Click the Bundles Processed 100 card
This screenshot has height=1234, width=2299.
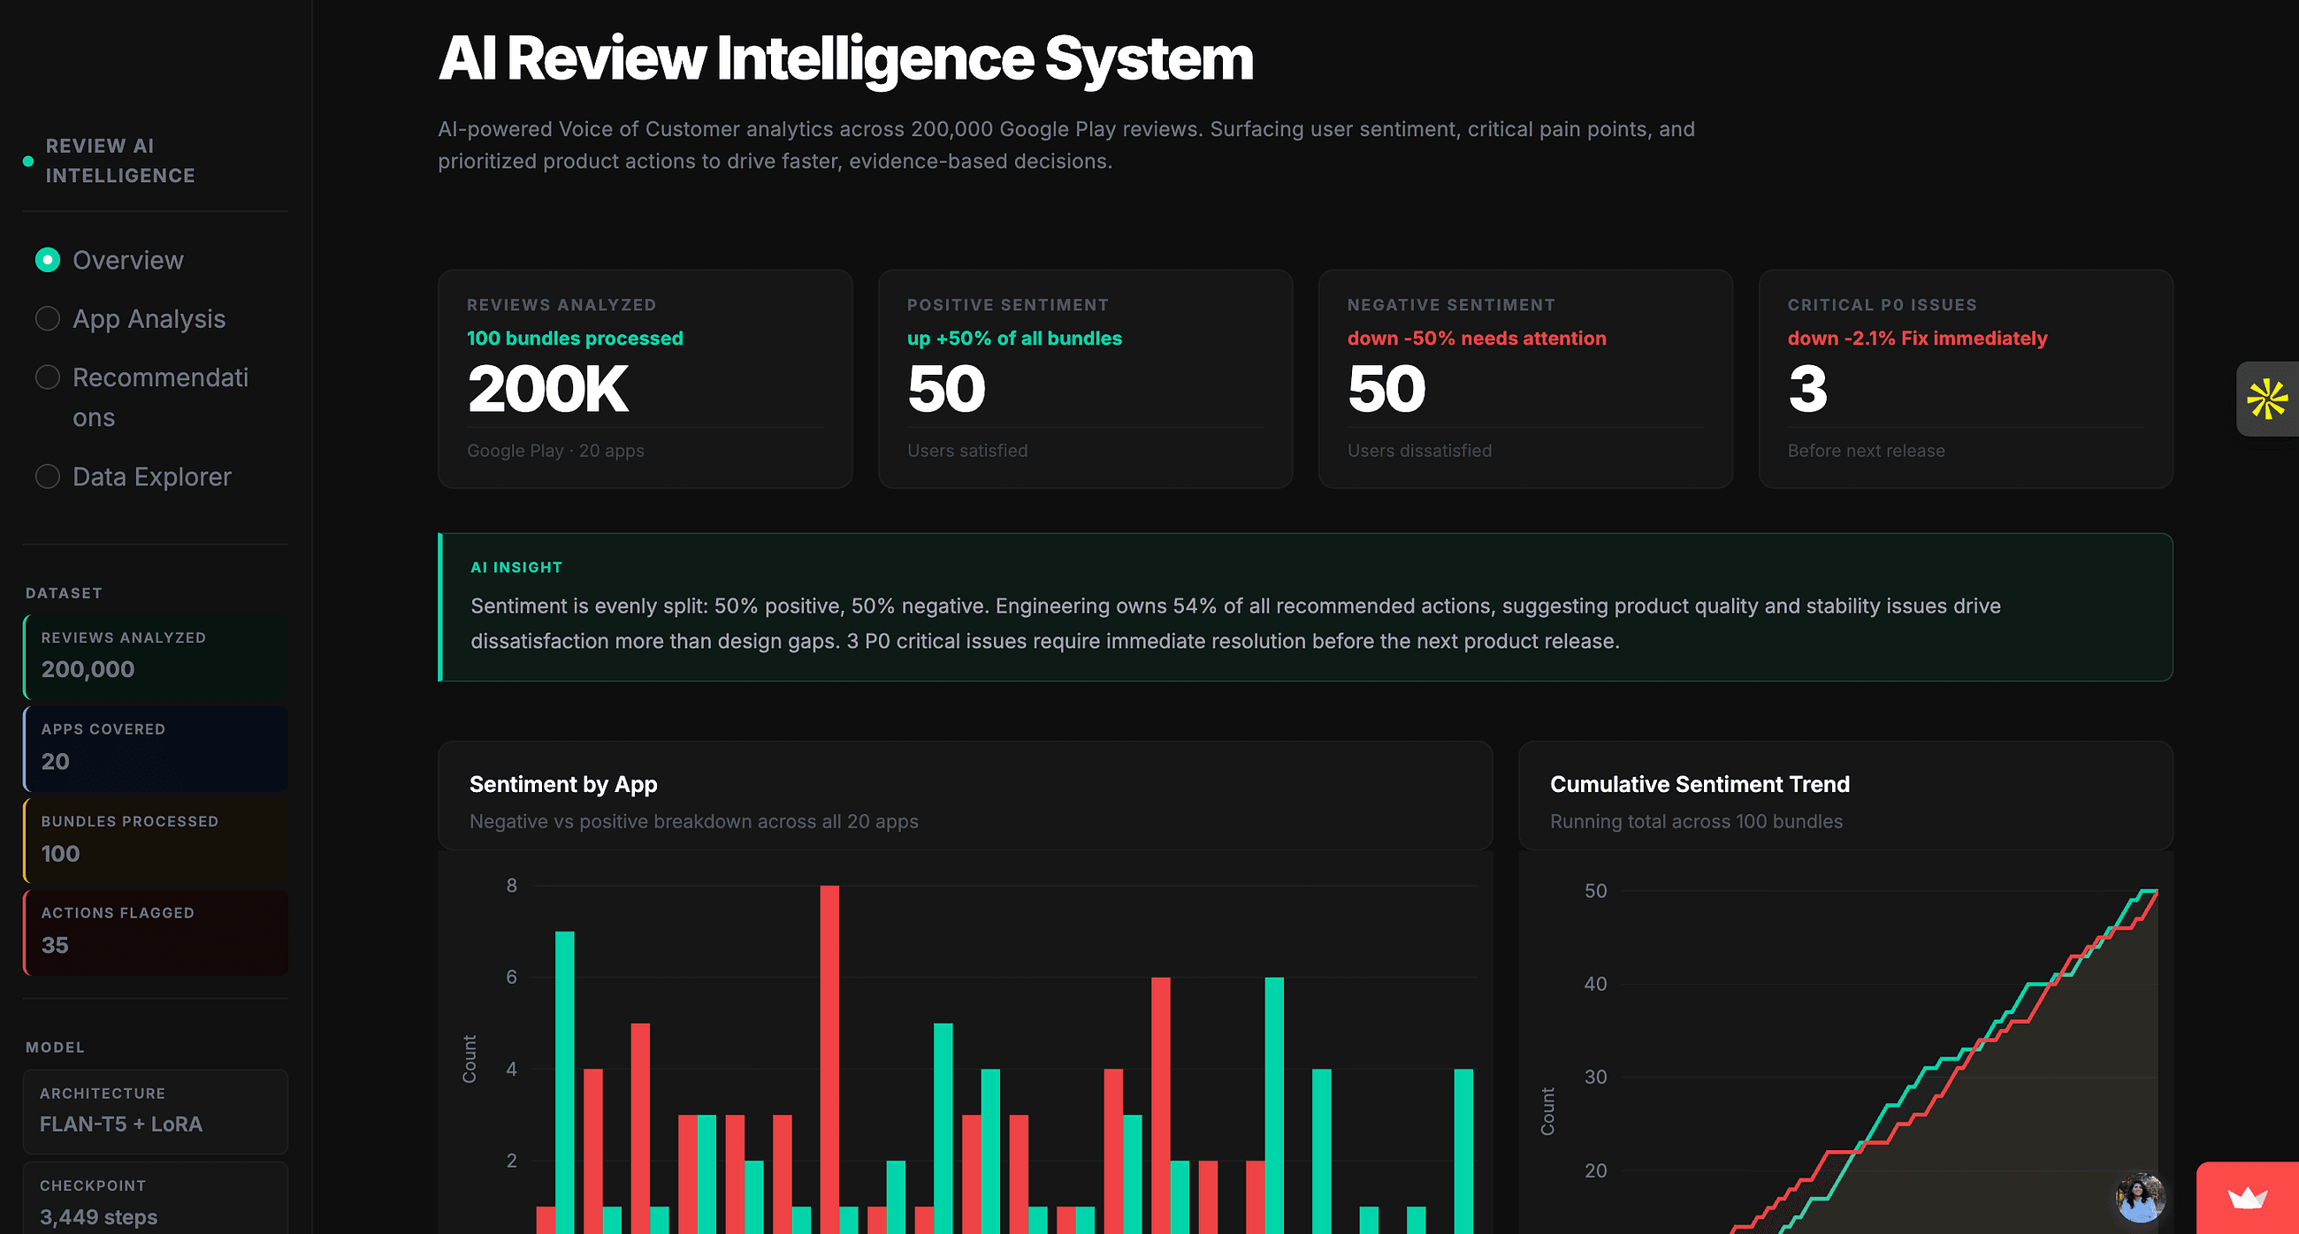tap(156, 840)
